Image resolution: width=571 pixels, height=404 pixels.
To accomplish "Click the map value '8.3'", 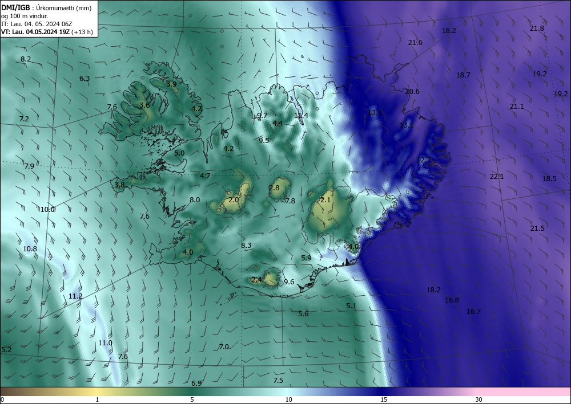I will click(x=246, y=245).
